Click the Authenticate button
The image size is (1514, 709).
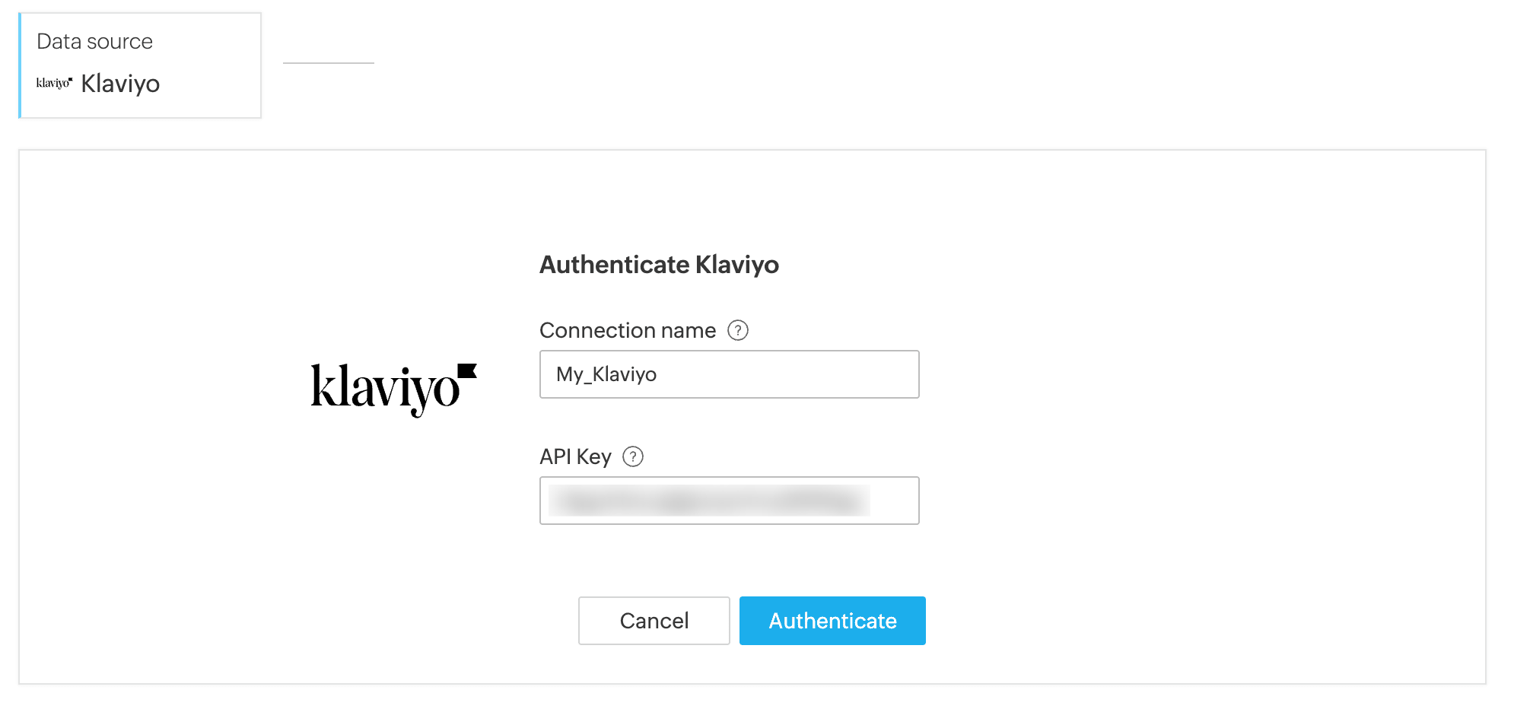(832, 621)
